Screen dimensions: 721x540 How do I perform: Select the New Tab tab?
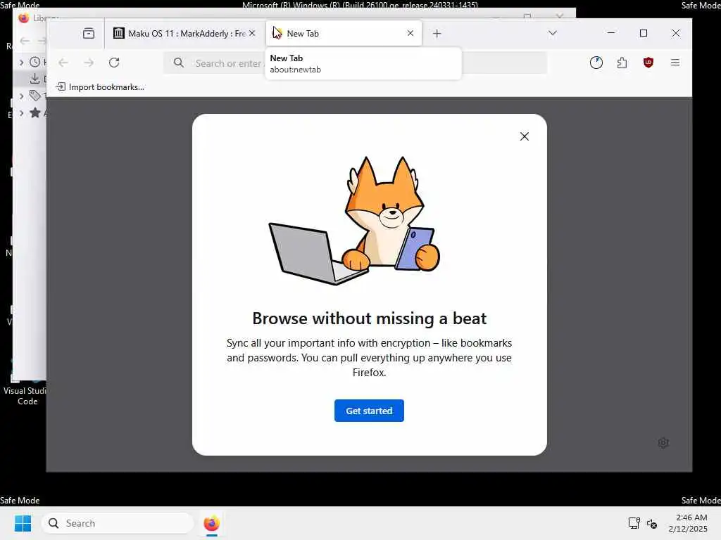point(343,33)
